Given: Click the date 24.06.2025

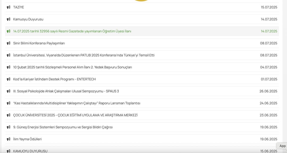Looking at the screenshot, I should (x=268, y=103).
